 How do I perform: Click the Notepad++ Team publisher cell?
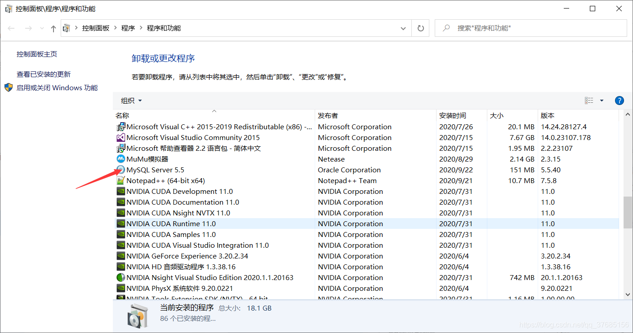point(348,181)
